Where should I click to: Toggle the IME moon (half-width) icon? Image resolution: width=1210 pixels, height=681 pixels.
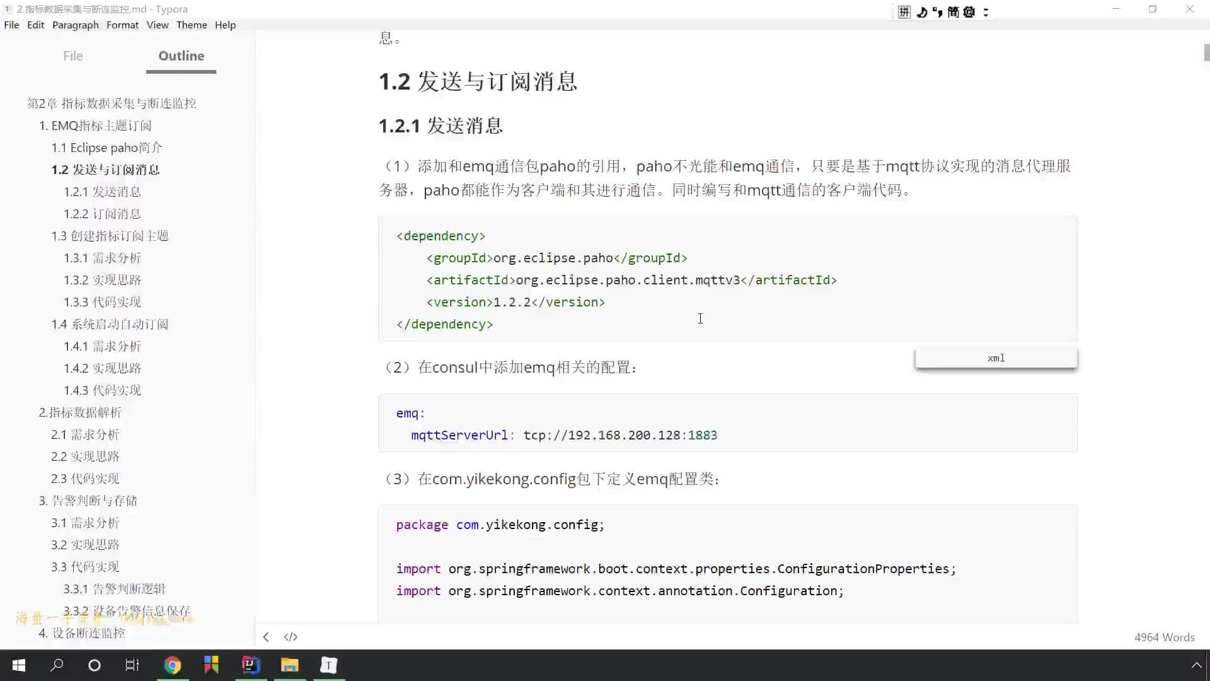point(921,12)
